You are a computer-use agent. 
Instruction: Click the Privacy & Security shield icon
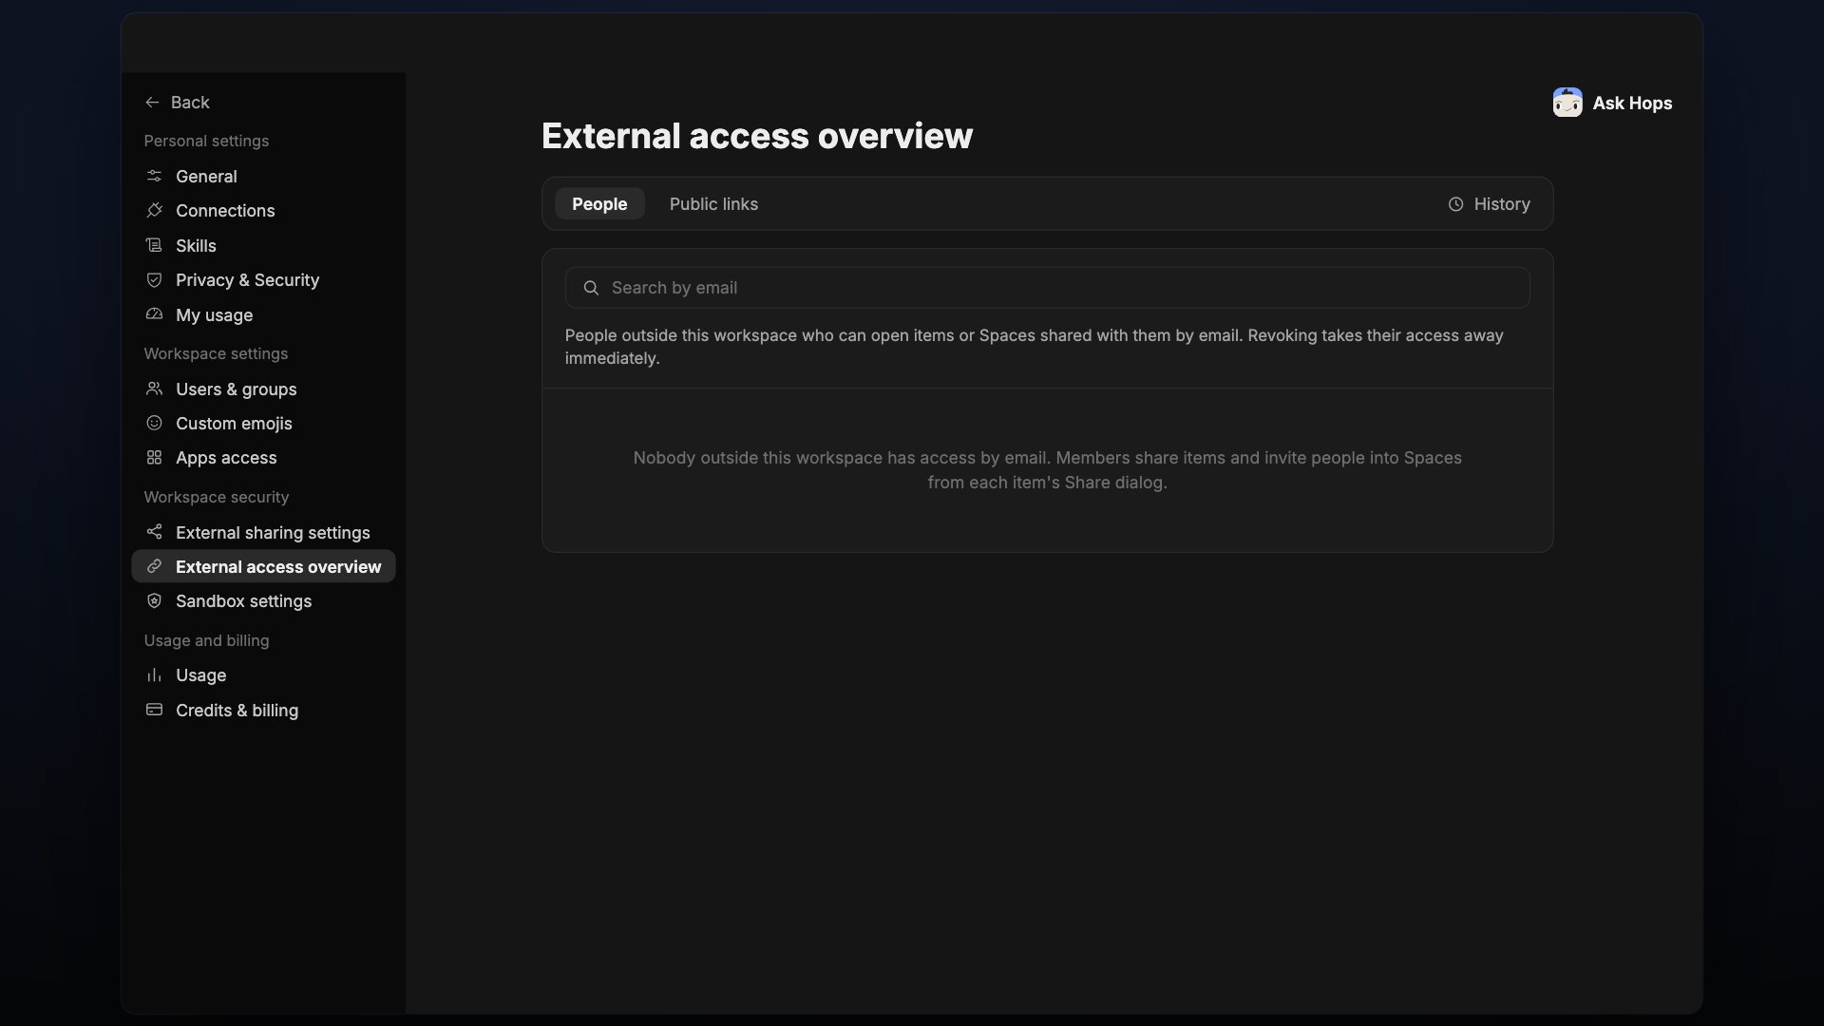pyautogui.click(x=154, y=279)
